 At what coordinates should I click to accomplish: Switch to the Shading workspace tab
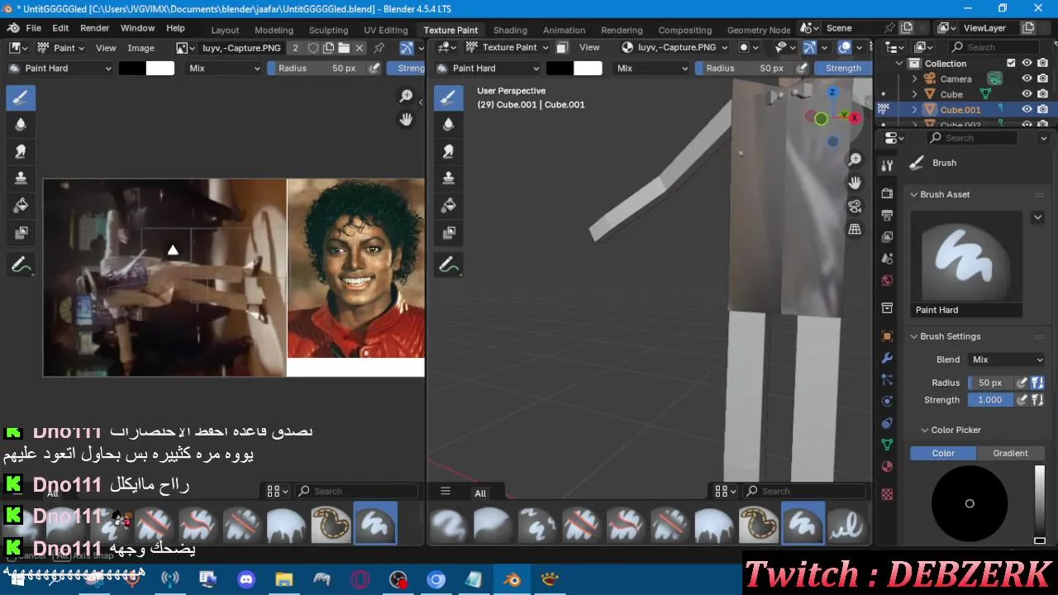pos(510,30)
